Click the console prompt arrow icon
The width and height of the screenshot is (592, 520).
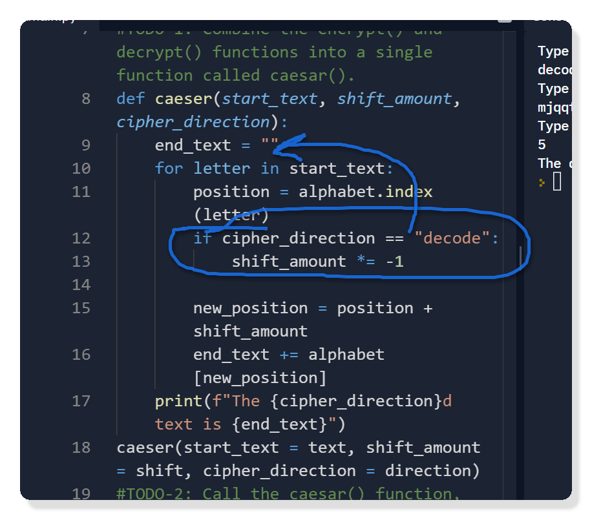pyautogui.click(x=541, y=183)
